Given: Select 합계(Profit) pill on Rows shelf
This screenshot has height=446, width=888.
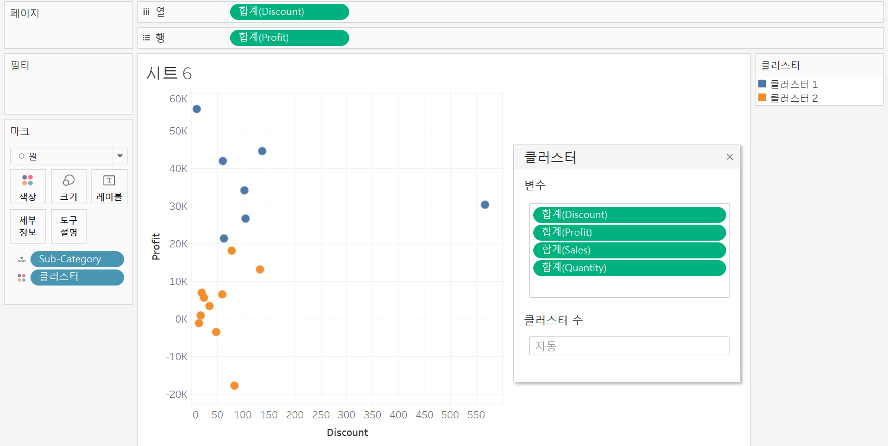Looking at the screenshot, I should 289,38.
